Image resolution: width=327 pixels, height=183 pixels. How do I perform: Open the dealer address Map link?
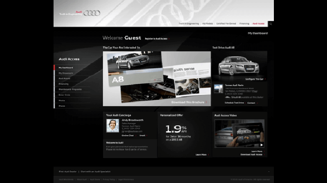tap(254, 91)
